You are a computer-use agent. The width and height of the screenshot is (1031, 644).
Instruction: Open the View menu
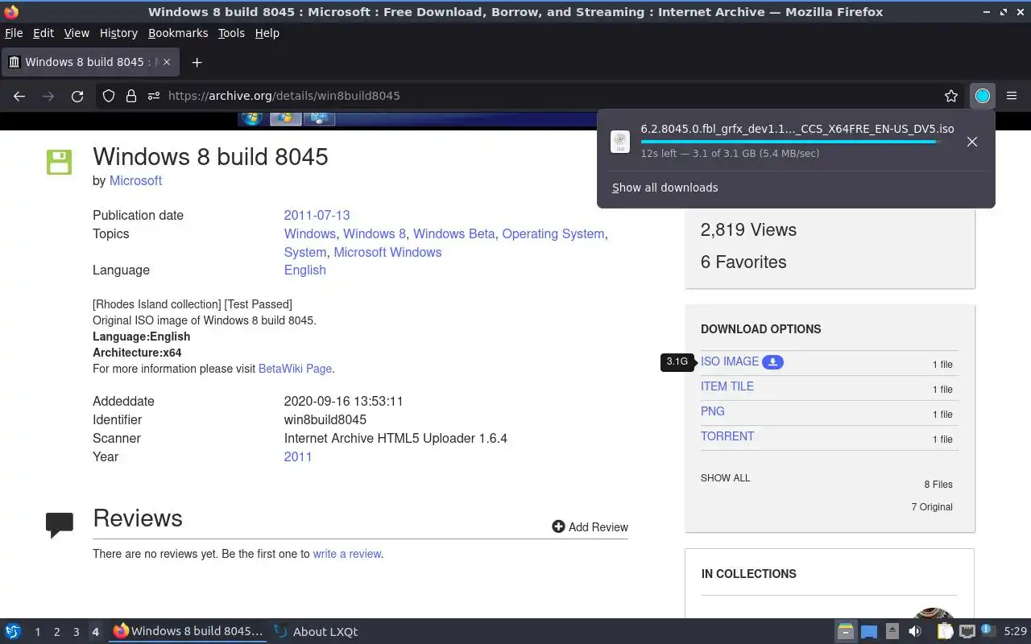(77, 33)
